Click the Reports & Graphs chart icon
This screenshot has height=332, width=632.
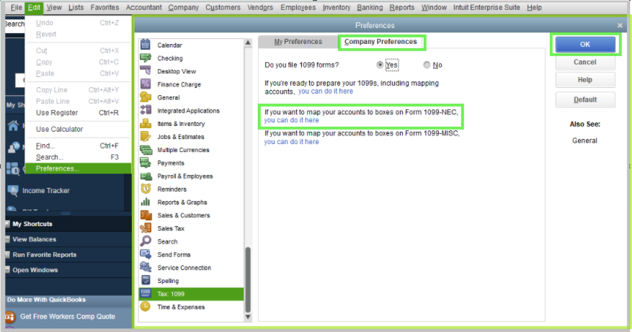(146, 202)
